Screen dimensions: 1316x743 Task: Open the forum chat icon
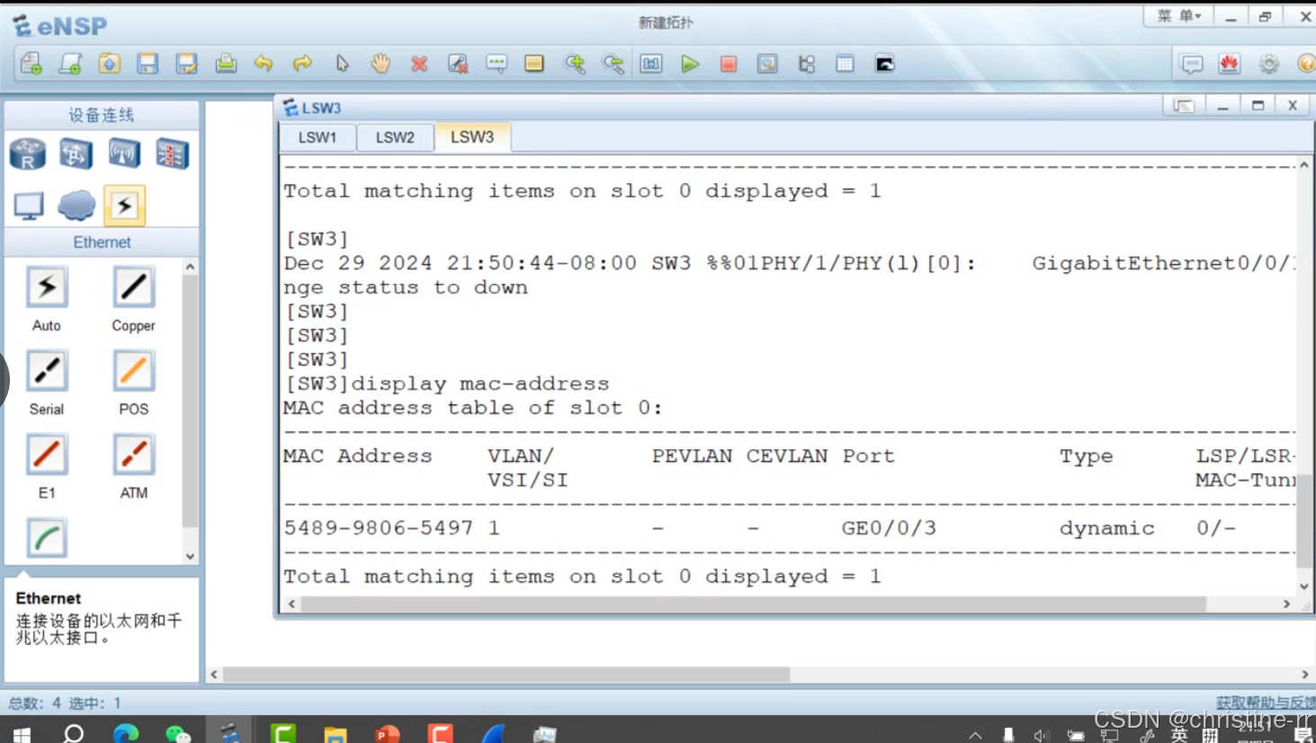1192,64
